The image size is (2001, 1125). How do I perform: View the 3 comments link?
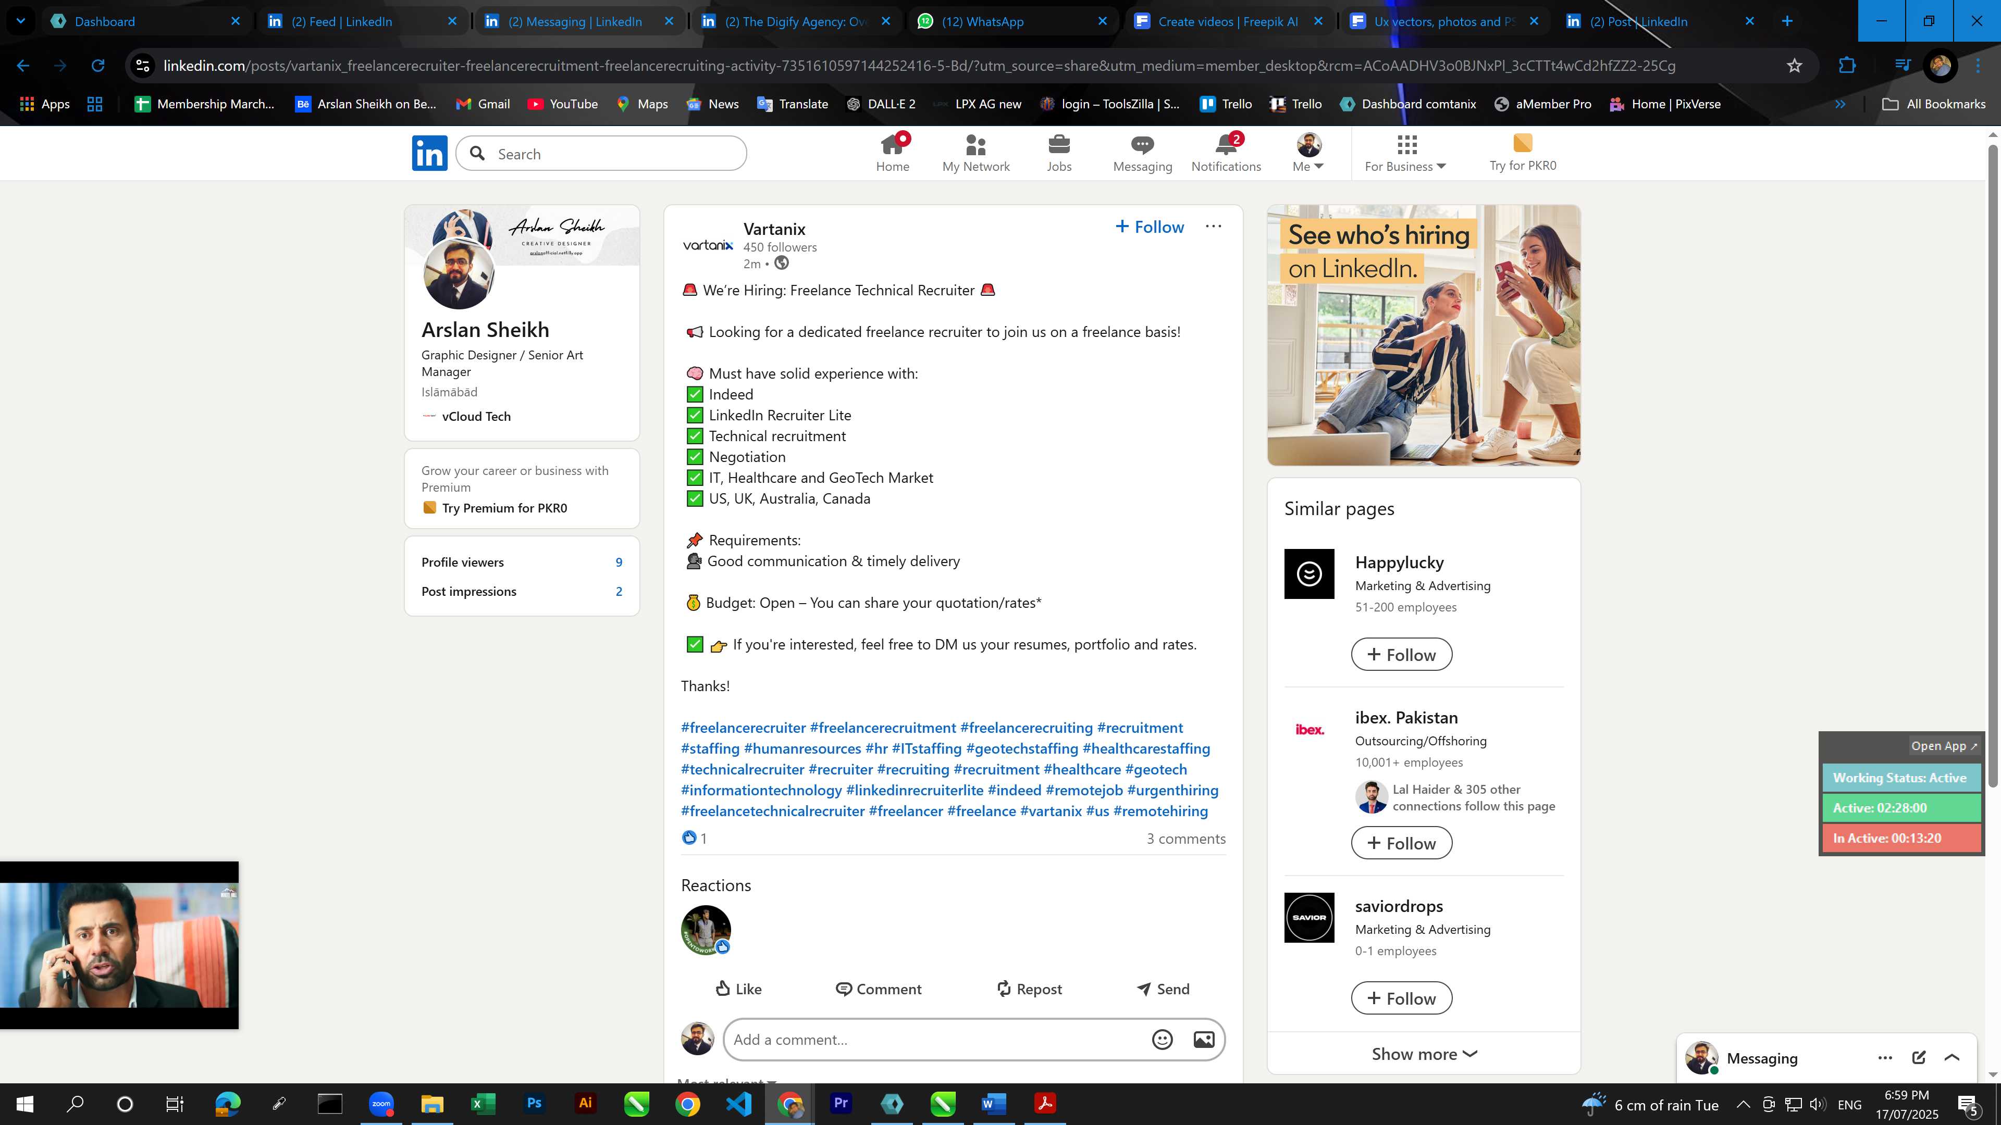(1186, 839)
